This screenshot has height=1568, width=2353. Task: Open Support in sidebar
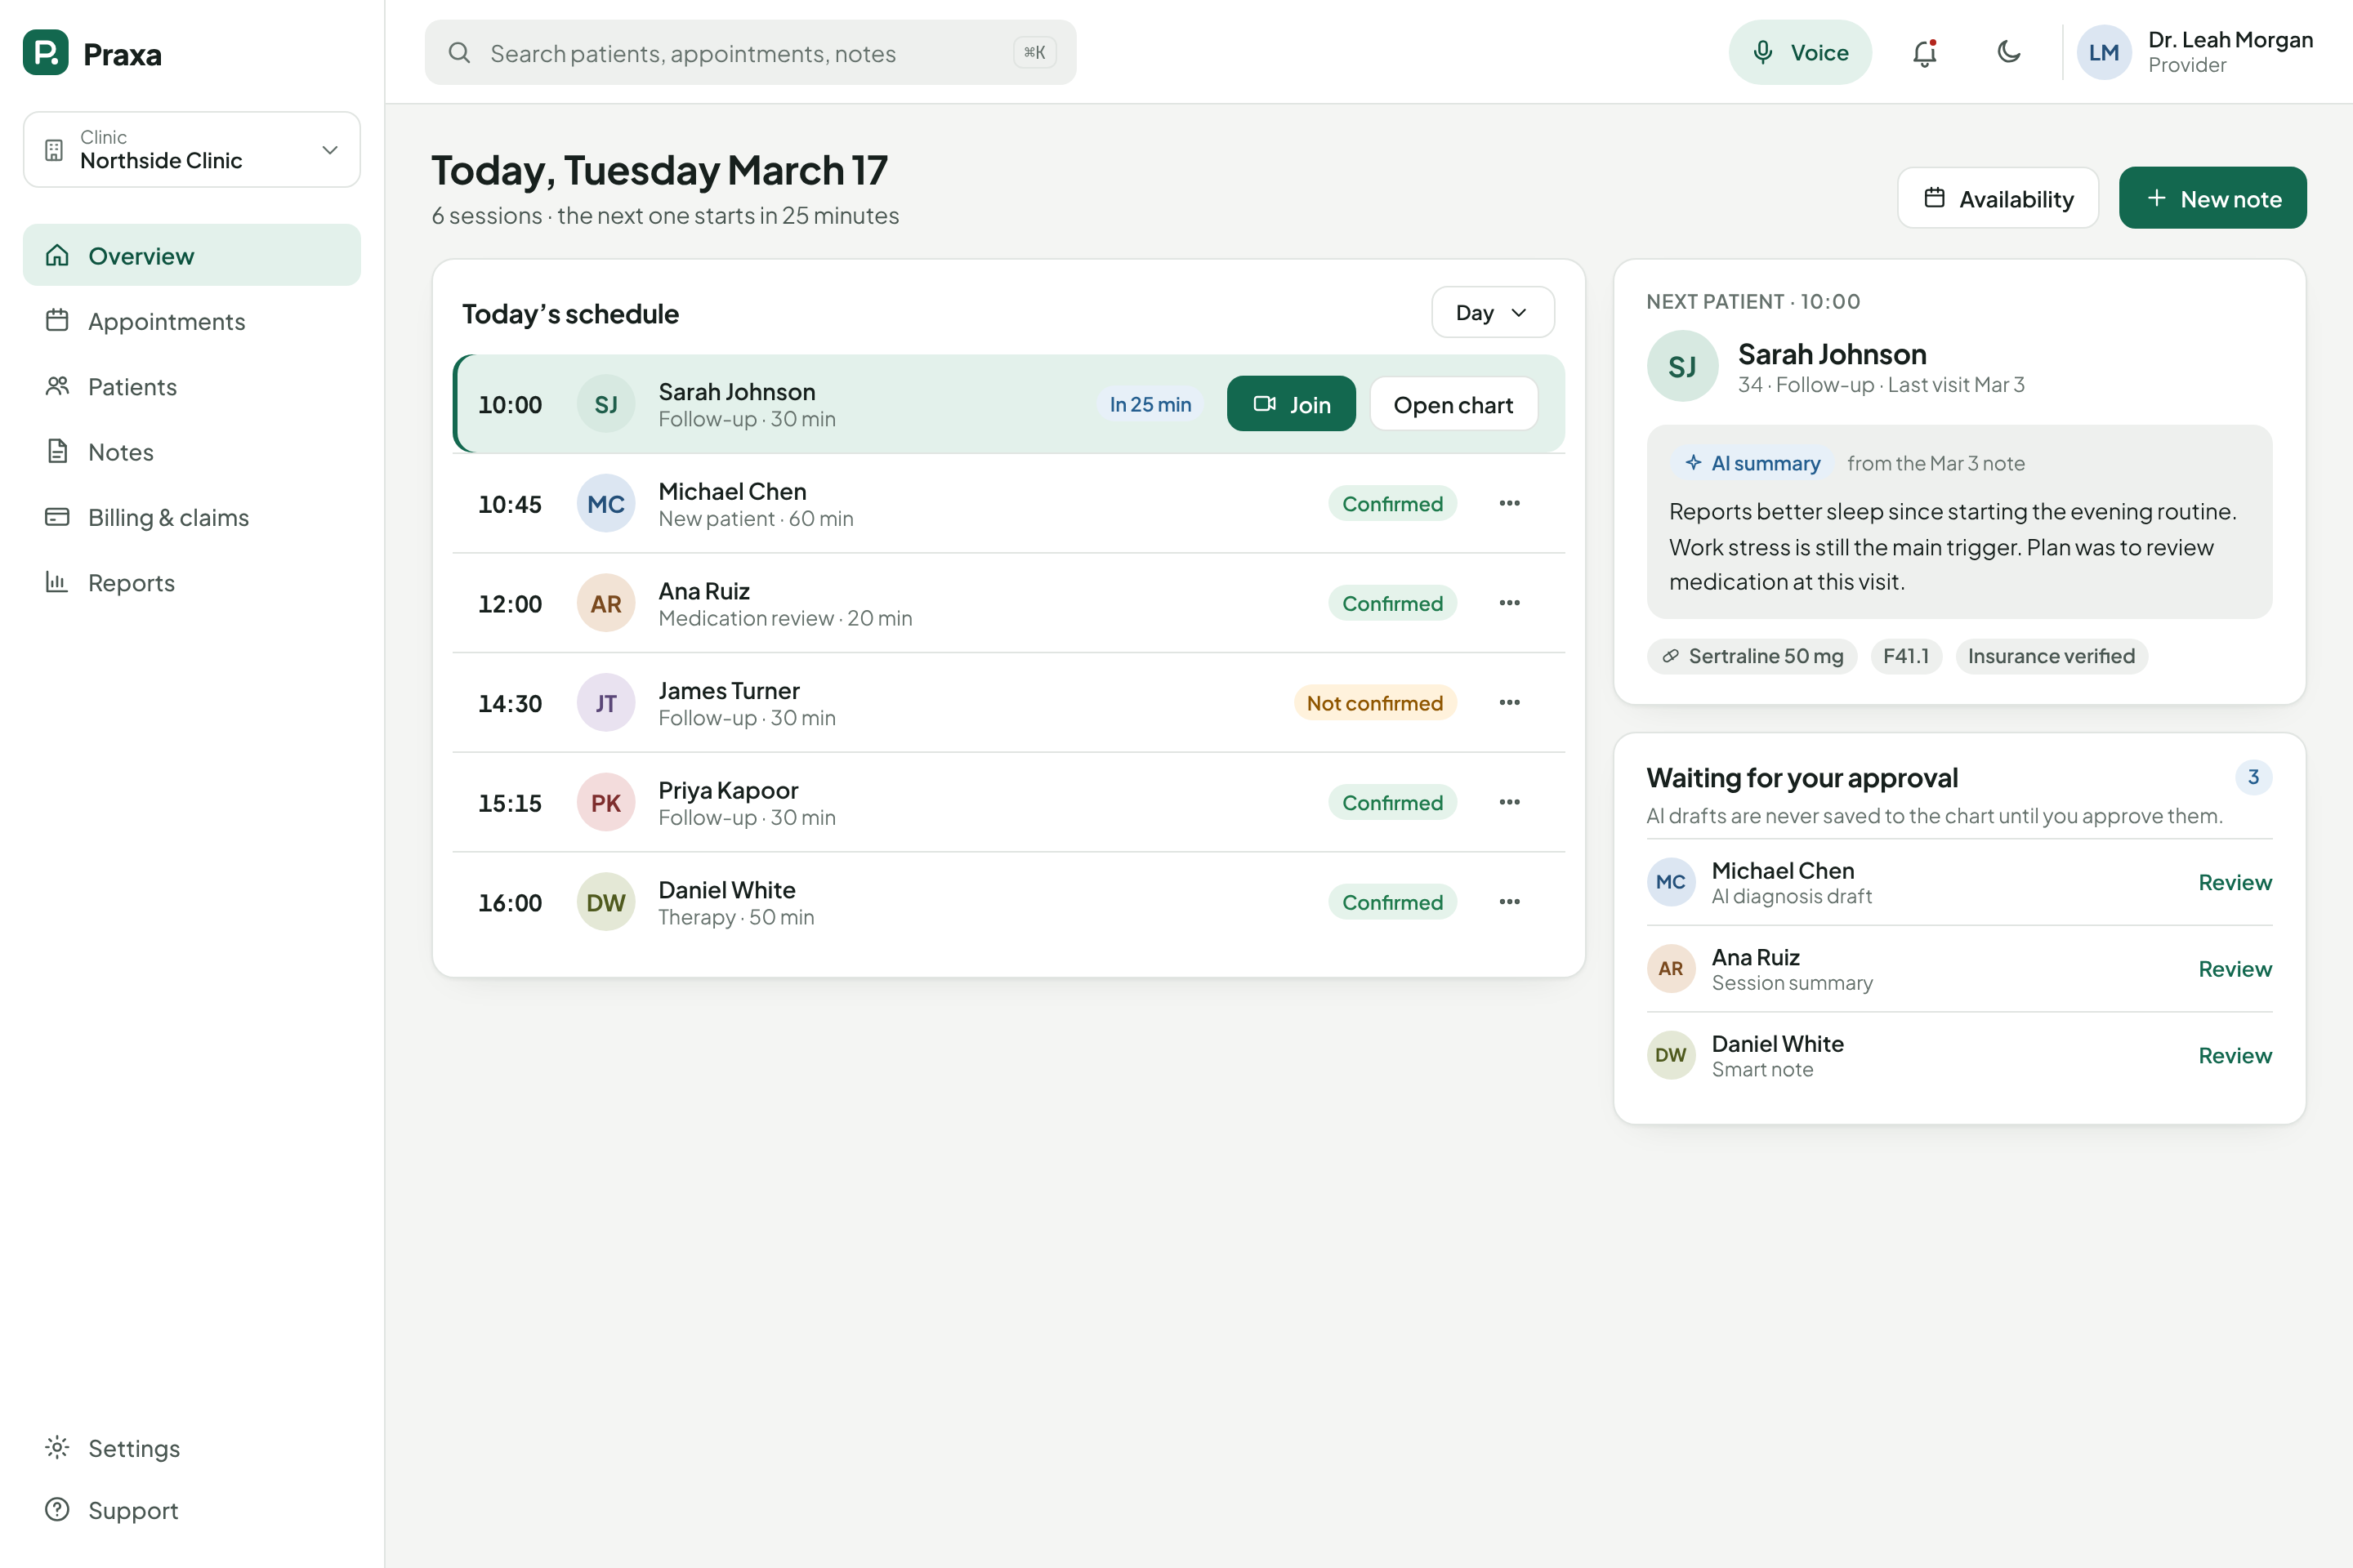click(192, 1509)
